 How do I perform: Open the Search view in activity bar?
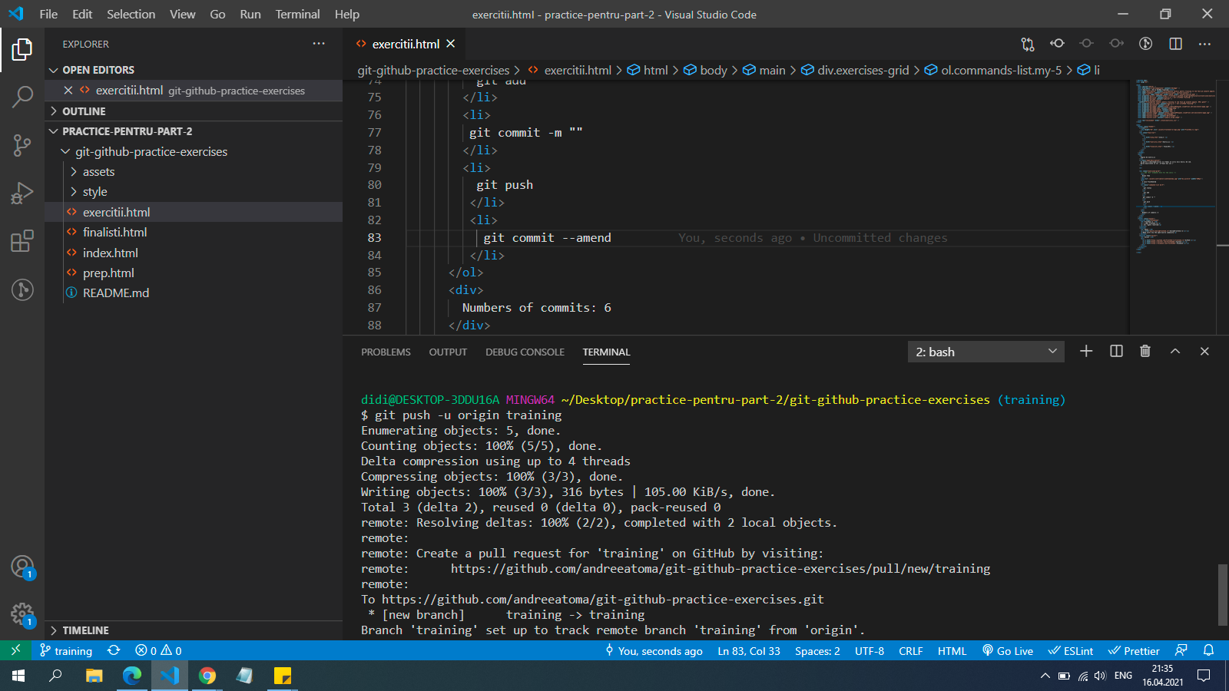click(x=22, y=97)
